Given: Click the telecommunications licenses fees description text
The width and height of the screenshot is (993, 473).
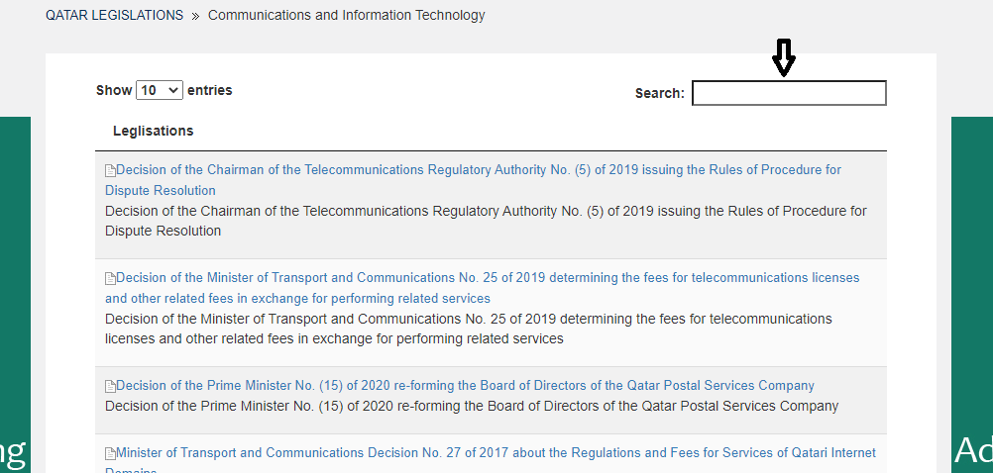Looking at the screenshot, I should [468, 329].
